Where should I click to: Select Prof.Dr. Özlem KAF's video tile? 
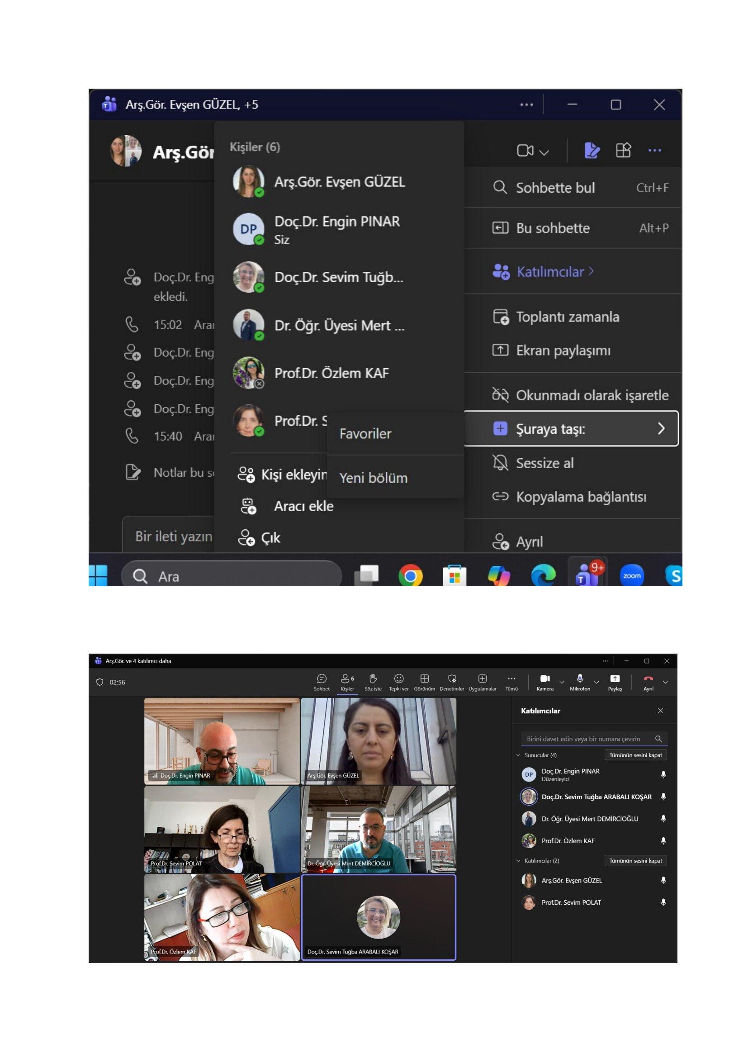(x=222, y=917)
